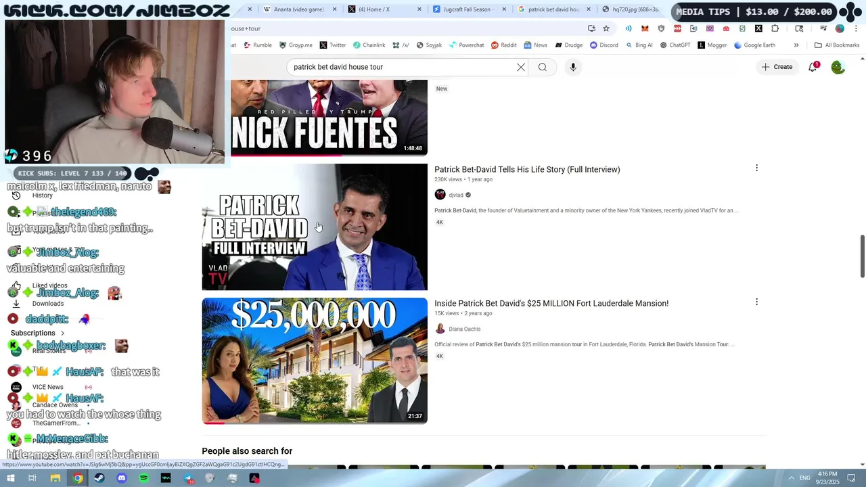Open 'Patrick Bet-David Tells His Life Story' title

point(527,169)
